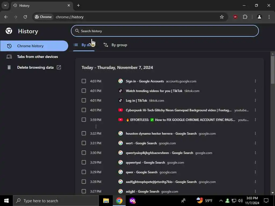The image size is (275, 206).
Task: Select Chrome history in sidebar
Action: [34, 46]
